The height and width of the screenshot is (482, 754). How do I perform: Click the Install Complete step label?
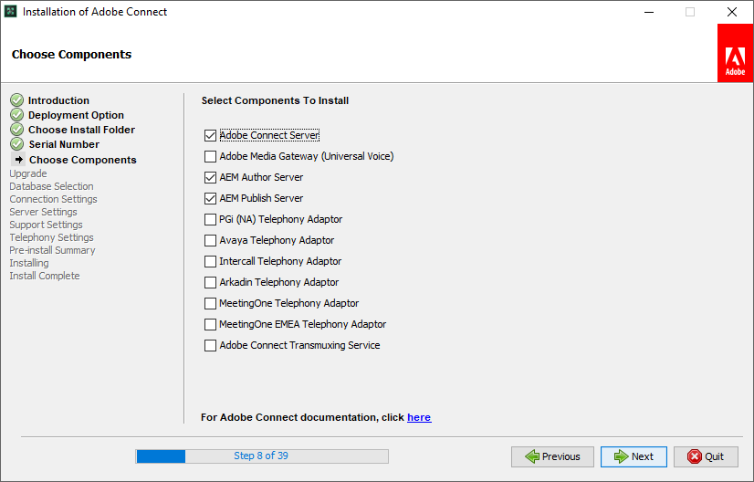pyautogui.click(x=45, y=276)
